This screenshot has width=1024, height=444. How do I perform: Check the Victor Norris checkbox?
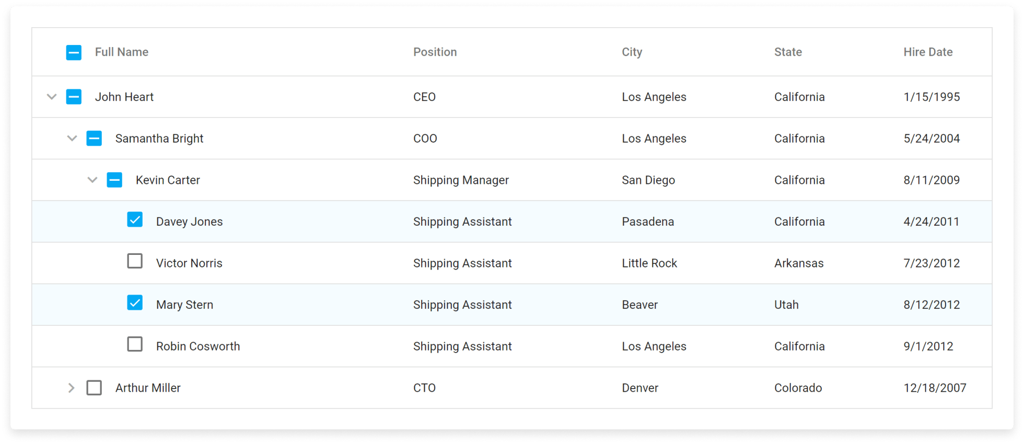point(135,261)
